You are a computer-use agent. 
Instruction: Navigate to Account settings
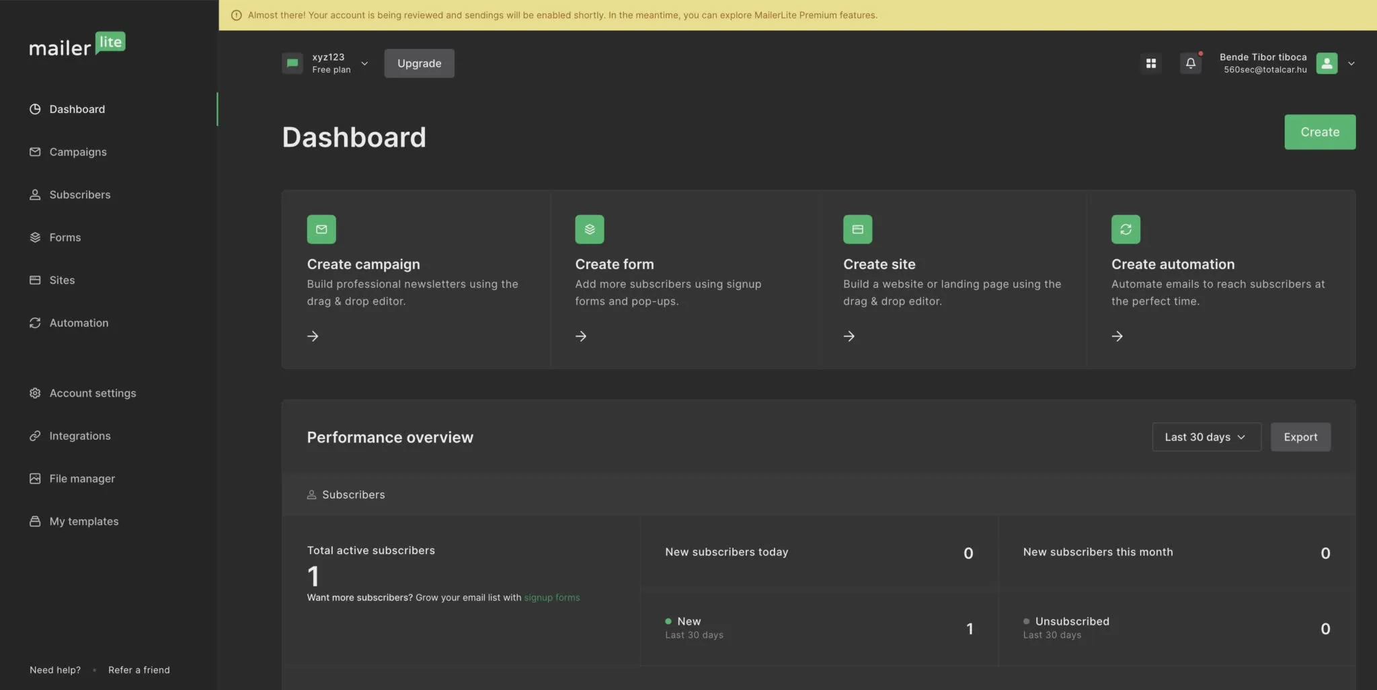click(92, 393)
